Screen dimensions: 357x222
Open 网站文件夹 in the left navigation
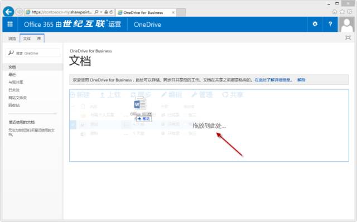coord(17,98)
